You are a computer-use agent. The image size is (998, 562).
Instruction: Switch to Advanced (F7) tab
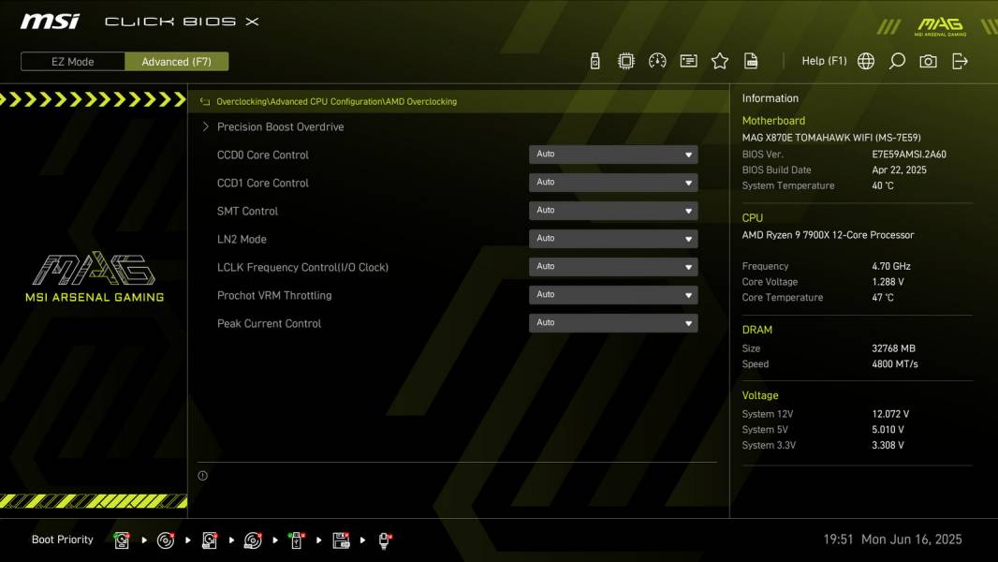(x=176, y=62)
